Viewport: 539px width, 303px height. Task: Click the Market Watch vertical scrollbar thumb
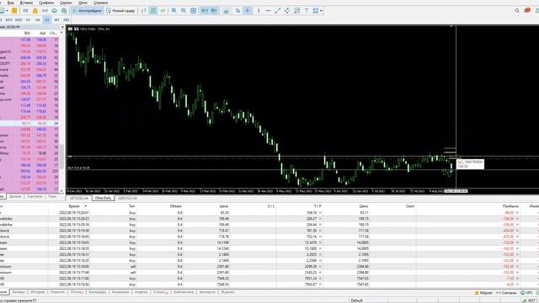tap(61, 157)
